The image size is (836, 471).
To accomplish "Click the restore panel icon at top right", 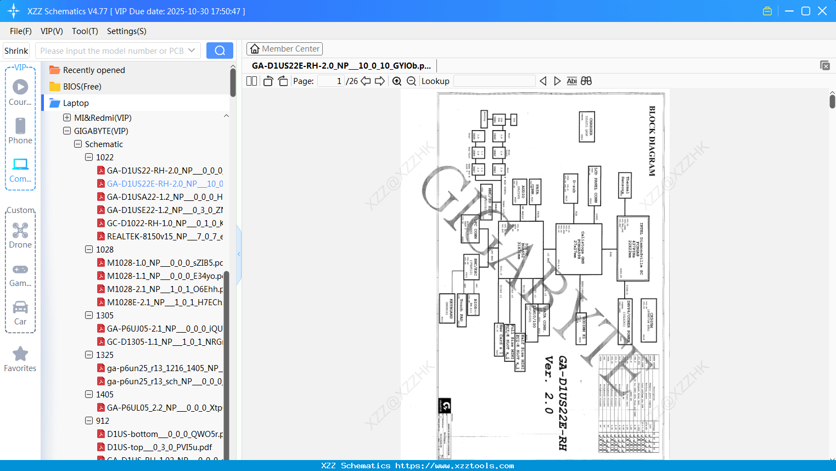I will (x=825, y=65).
